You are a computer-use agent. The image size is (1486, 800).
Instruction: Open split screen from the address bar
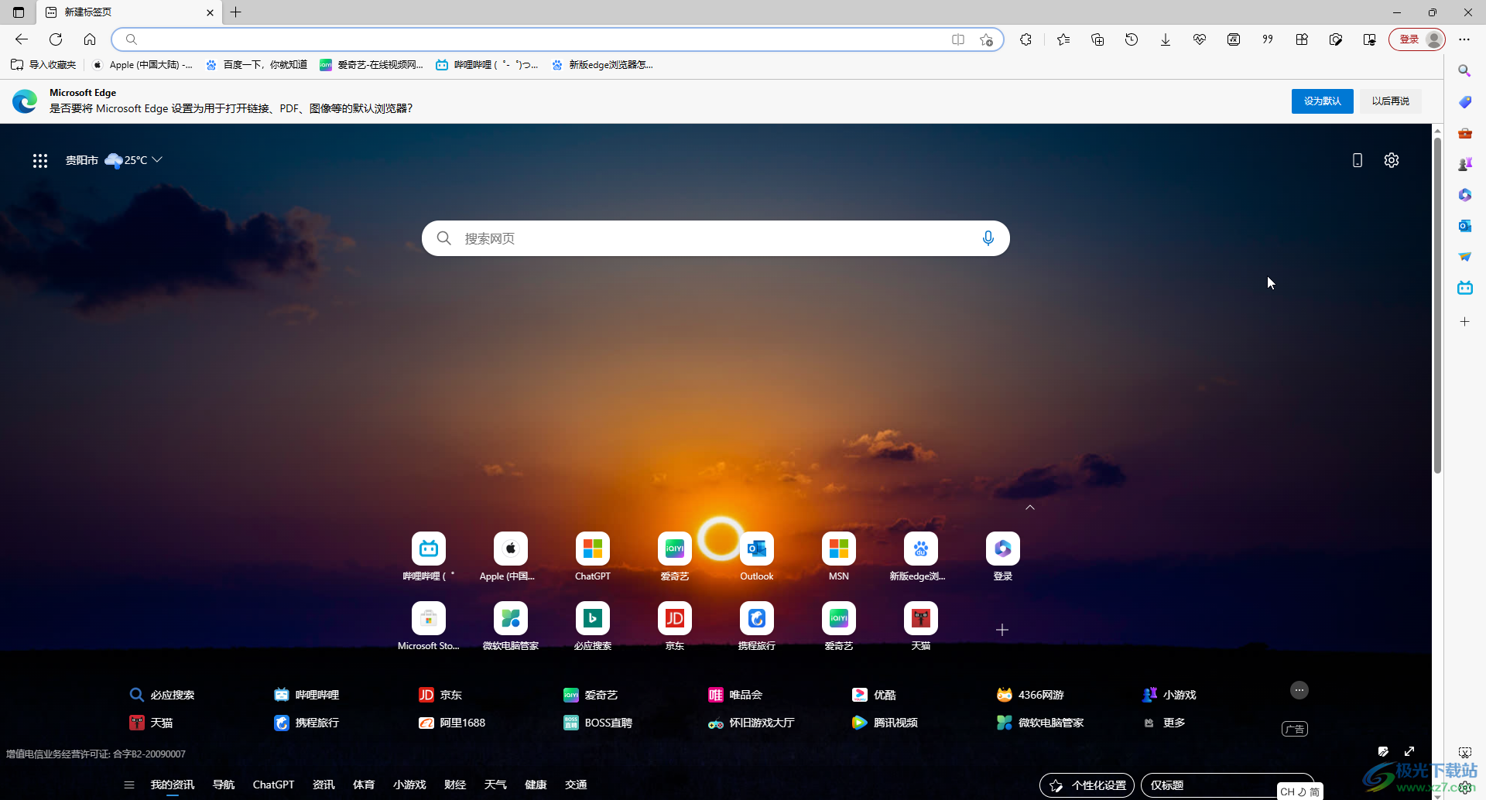(958, 39)
